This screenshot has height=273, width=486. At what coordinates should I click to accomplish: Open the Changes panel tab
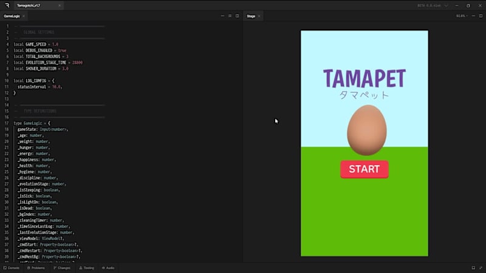click(x=62, y=268)
